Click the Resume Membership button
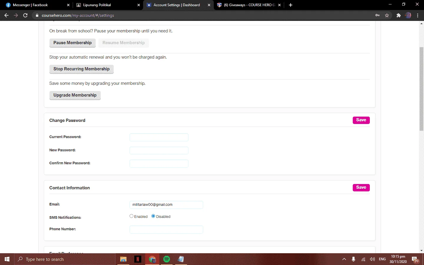Screen dimensions: 424x265 (124, 43)
